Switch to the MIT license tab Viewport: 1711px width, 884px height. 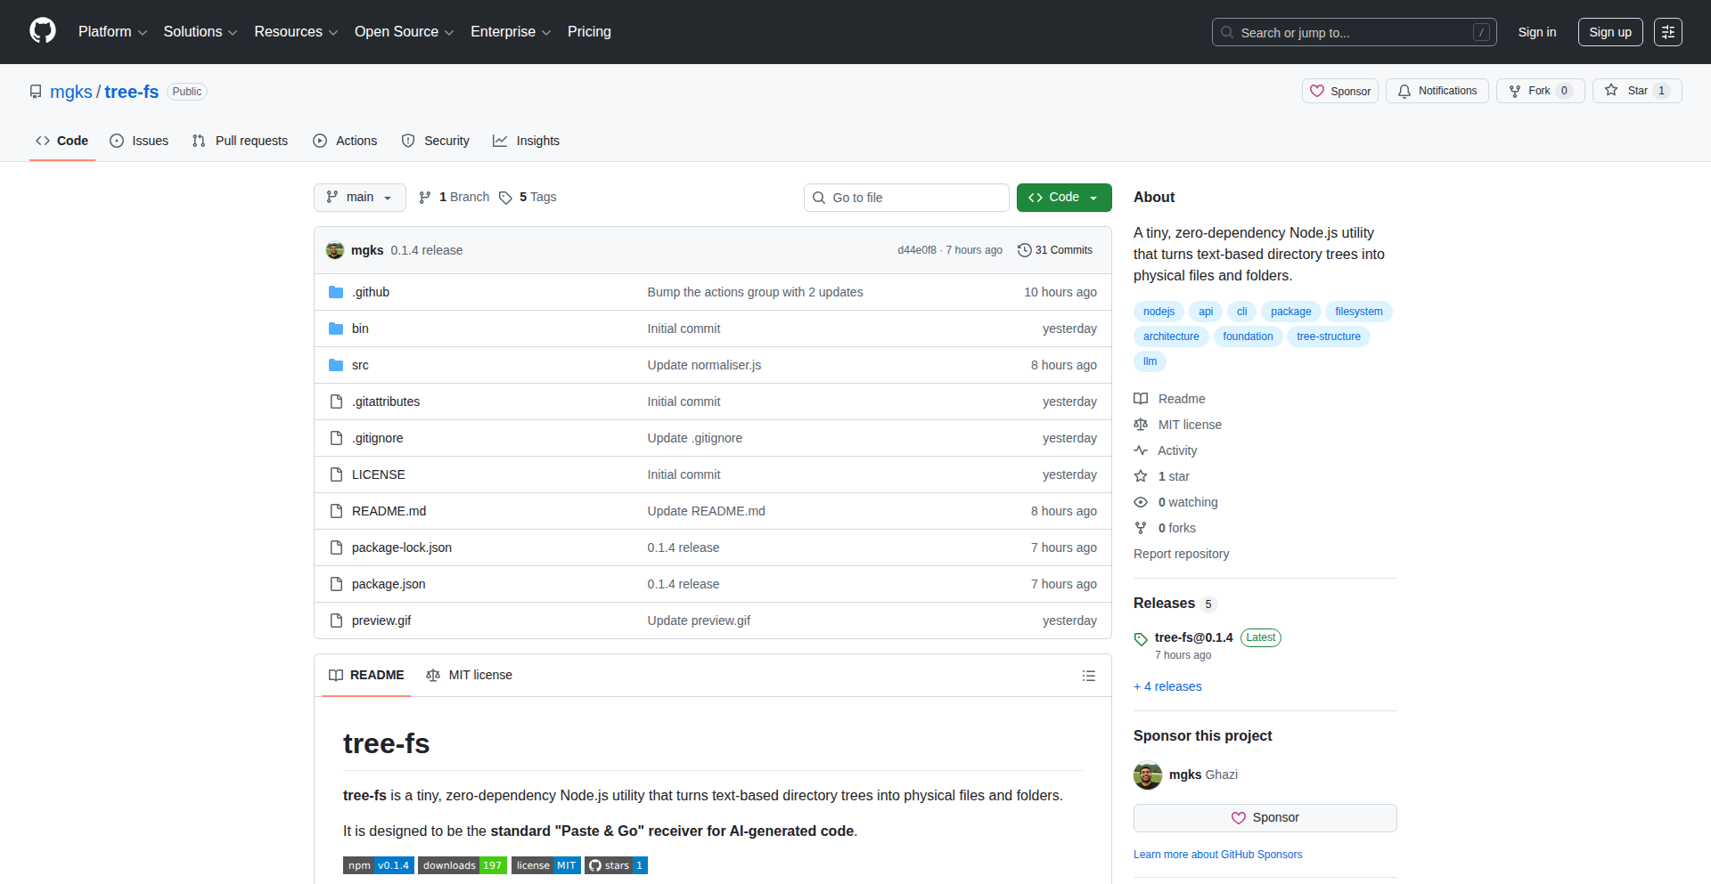(470, 676)
